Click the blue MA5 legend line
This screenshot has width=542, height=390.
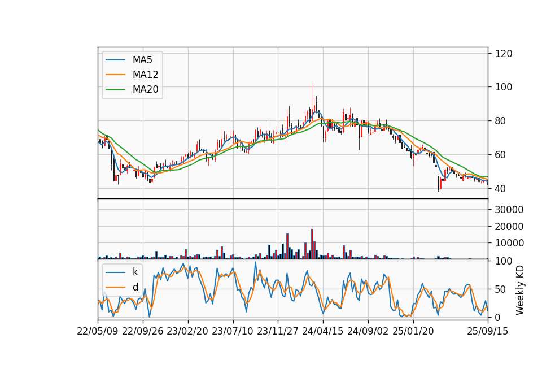click(115, 60)
